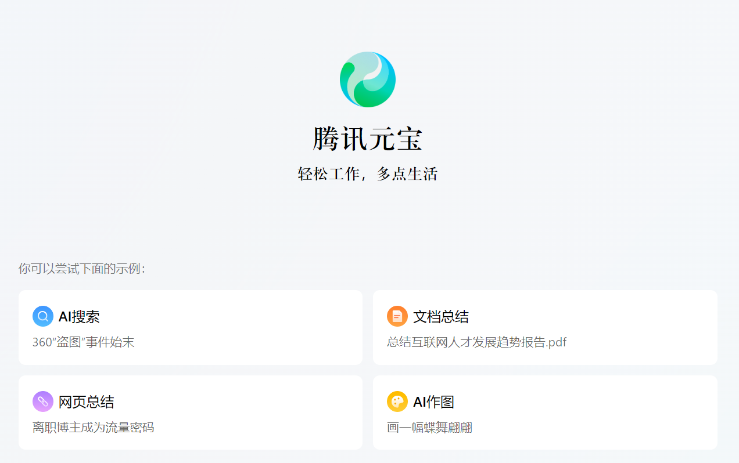The height and width of the screenshot is (463, 739).
Task: Click the text 总结互联网人才发展趋势报告.pdf
Action: pos(476,342)
